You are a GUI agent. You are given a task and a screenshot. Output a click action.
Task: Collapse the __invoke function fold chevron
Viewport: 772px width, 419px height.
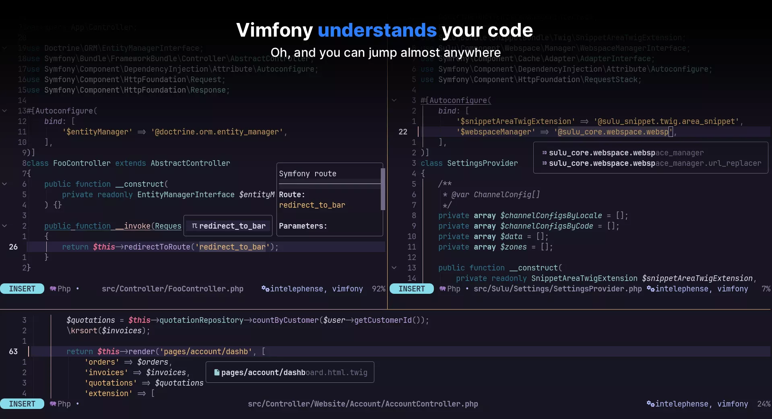click(4, 226)
